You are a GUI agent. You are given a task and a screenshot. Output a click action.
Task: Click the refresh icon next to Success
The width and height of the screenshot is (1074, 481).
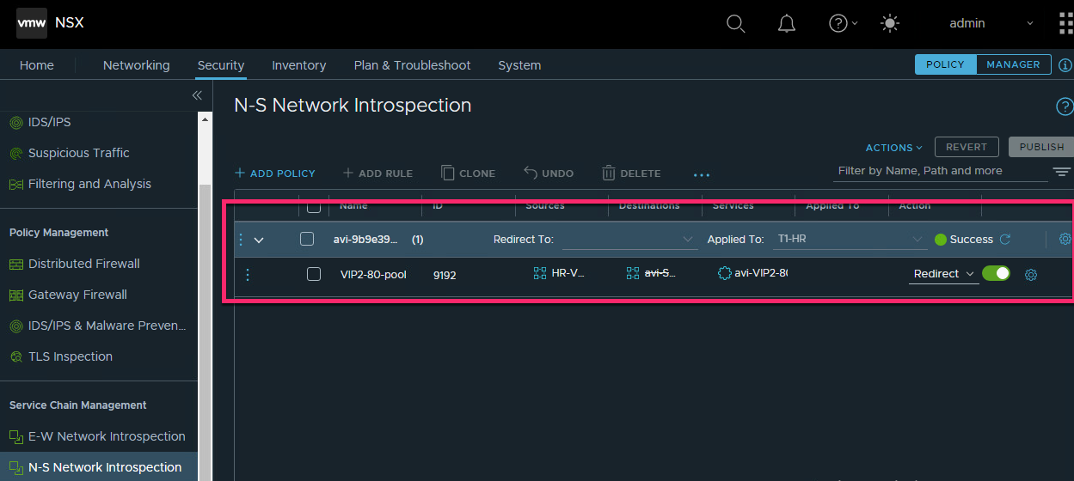[x=1004, y=240]
